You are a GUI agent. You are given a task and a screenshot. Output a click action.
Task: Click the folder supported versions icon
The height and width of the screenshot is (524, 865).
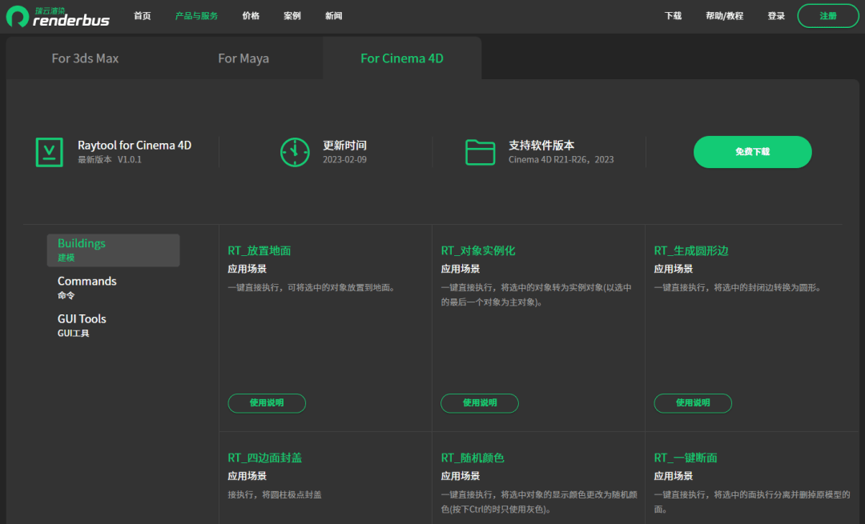click(x=481, y=152)
